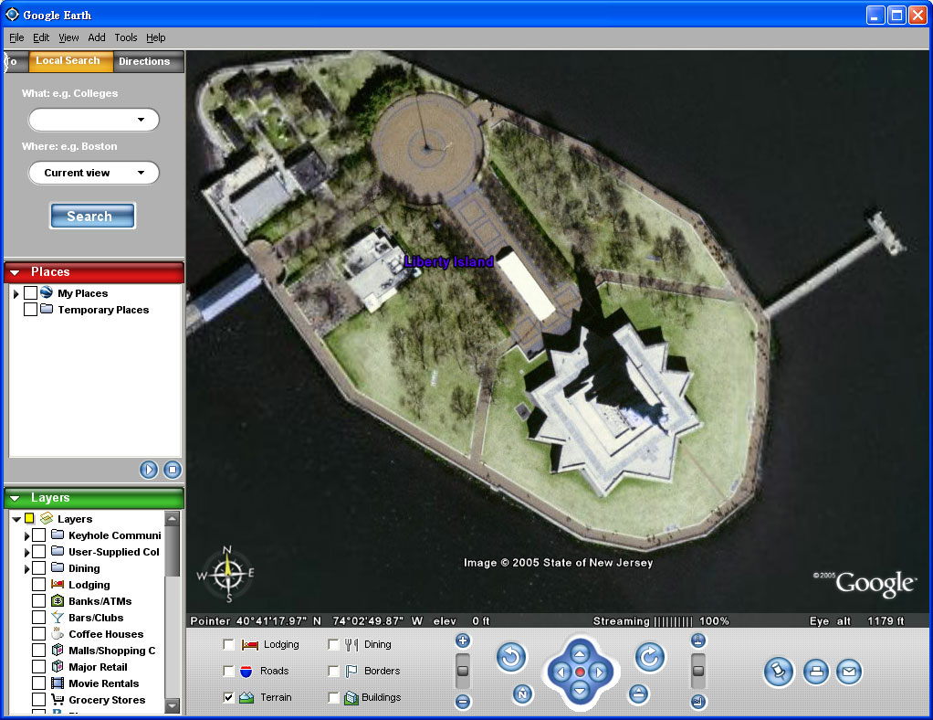
Task: Click the Banks/ATMs dollar icon
Action: coord(58,601)
